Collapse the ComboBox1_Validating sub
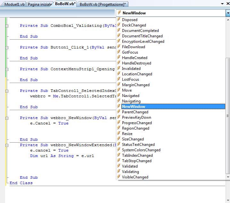The height and width of the screenshot is (203, 230). pyautogui.click(x=7, y=26)
